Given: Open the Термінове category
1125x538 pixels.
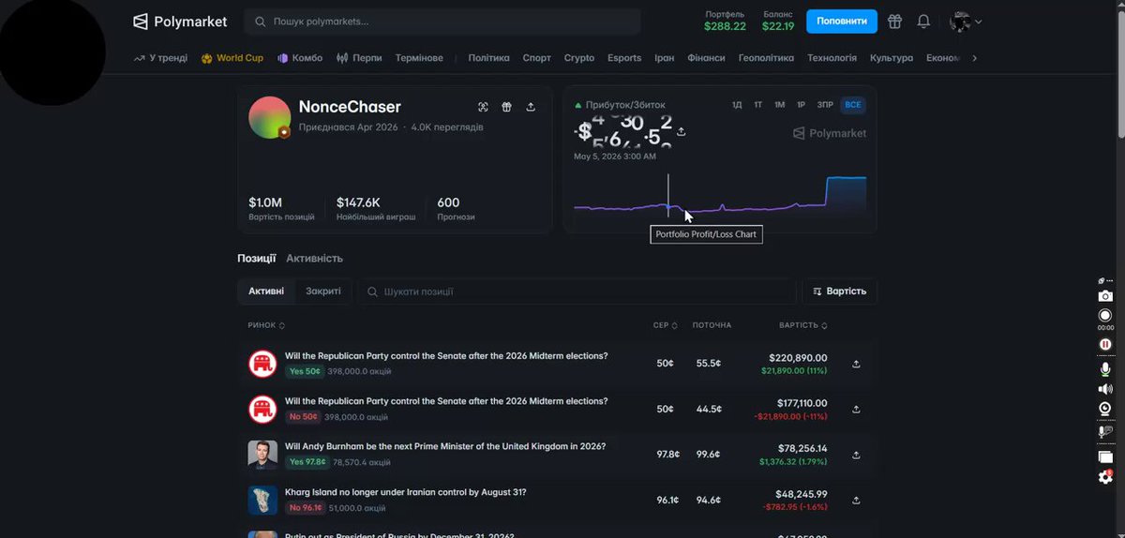Looking at the screenshot, I should pyautogui.click(x=419, y=58).
